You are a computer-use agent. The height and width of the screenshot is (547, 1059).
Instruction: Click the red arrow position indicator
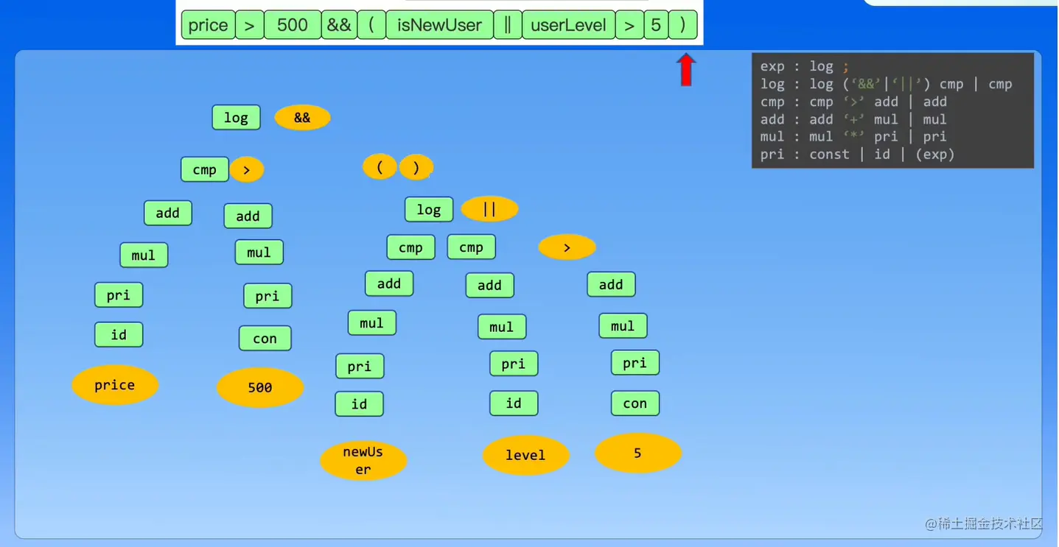point(686,70)
